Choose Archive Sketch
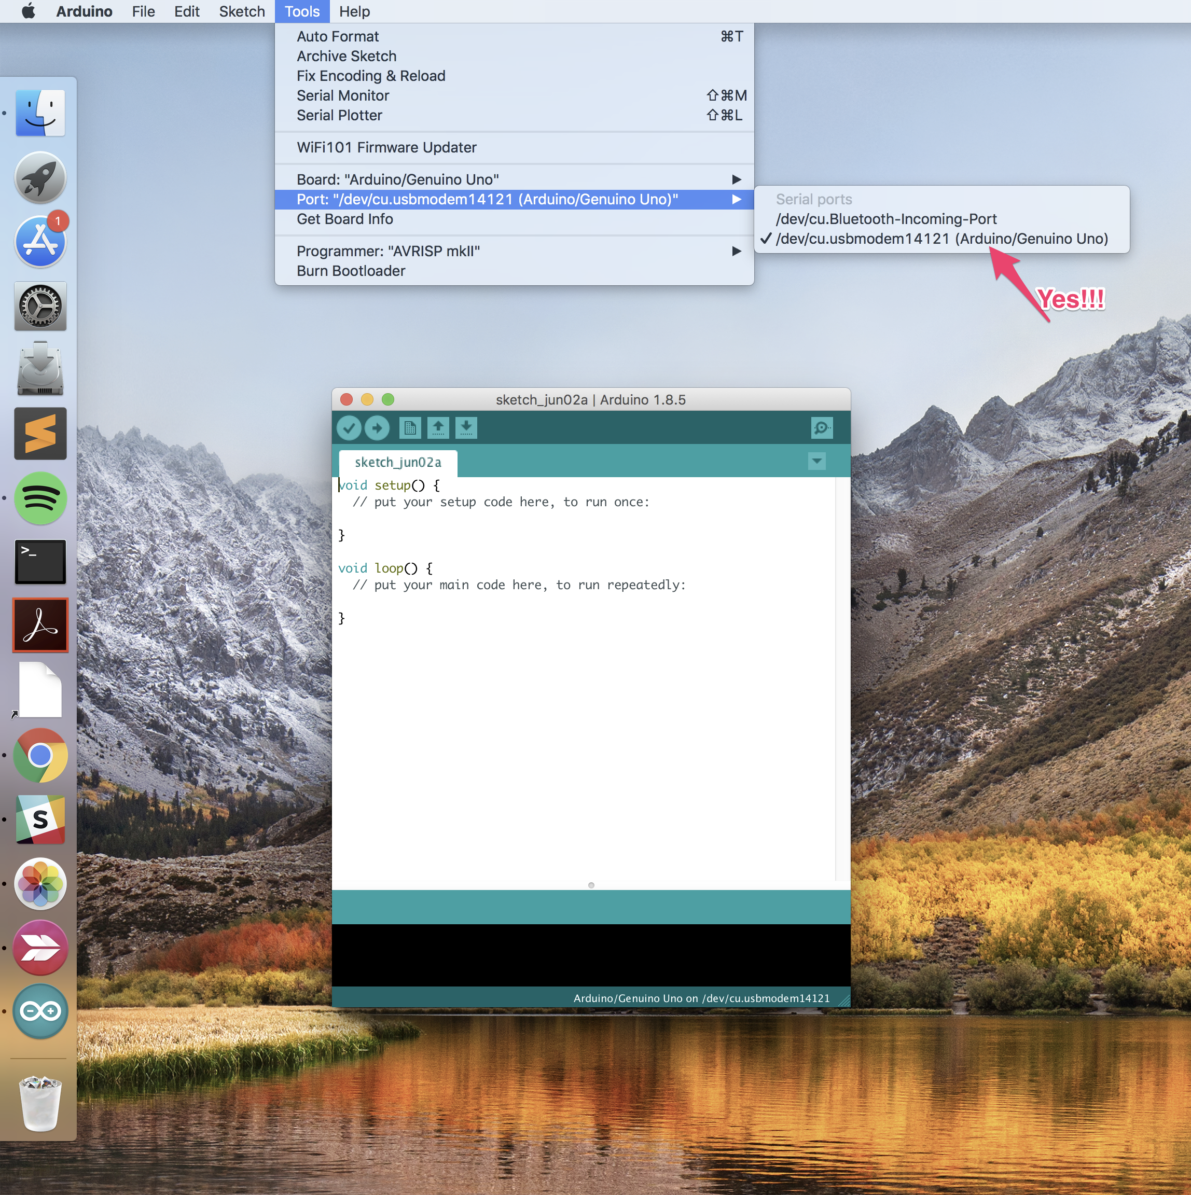The image size is (1191, 1195). 514,57
